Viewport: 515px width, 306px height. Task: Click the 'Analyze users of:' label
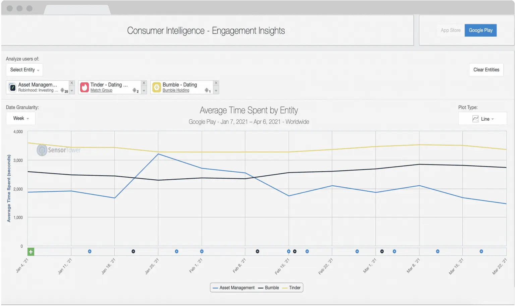coord(22,59)
